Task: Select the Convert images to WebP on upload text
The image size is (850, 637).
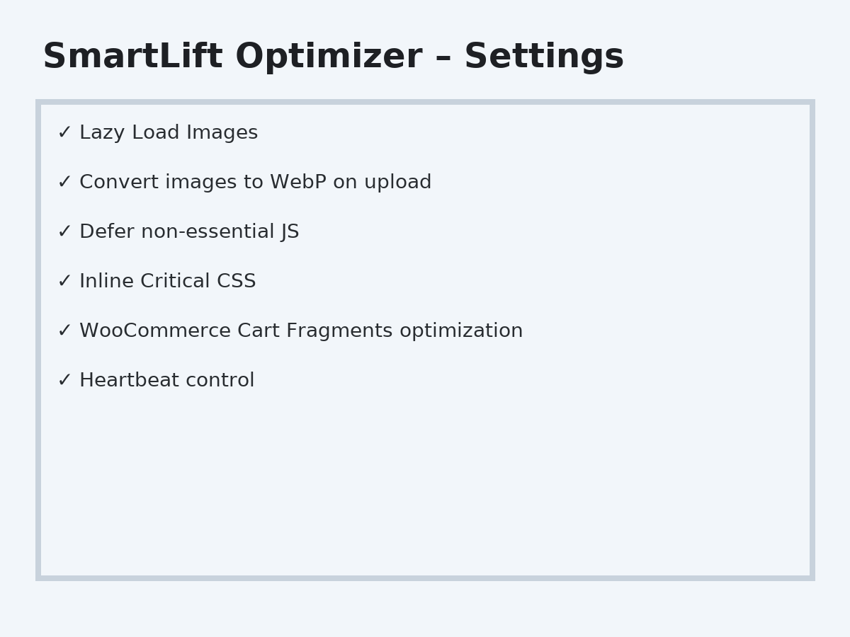Action: click(x=255, y=183)
